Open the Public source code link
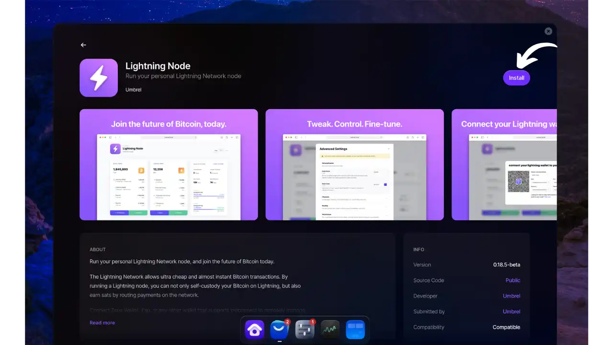This screenshot has height=345, width=613. (x=512, y=280)
